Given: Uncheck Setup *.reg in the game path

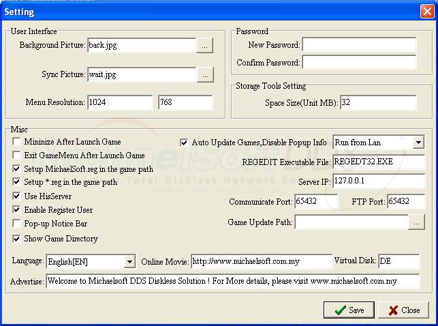Looking at the screenshot, I should coord(16,181).
